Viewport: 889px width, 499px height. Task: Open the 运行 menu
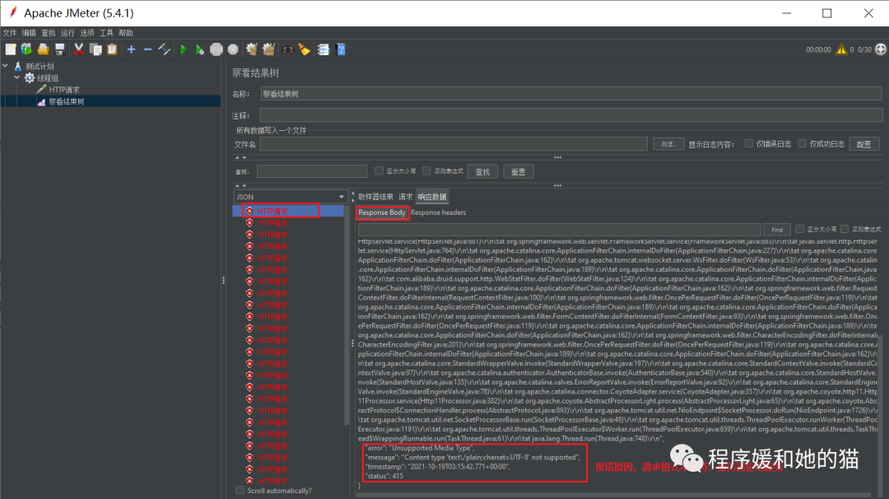pyautogui.click(x=67, y=33)
